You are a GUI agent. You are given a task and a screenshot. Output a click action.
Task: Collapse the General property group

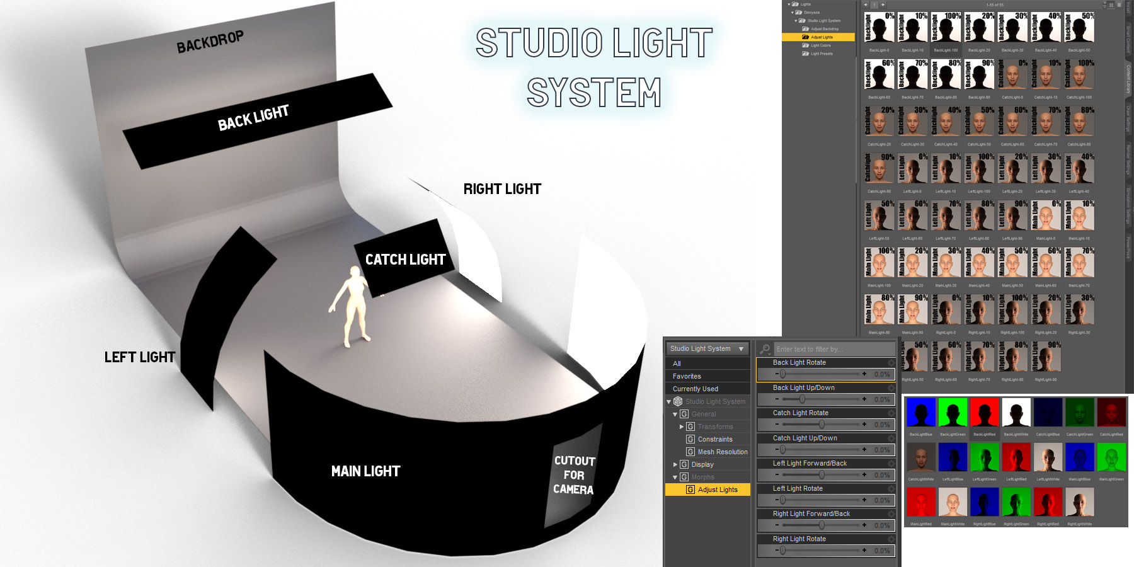(675, 415)
